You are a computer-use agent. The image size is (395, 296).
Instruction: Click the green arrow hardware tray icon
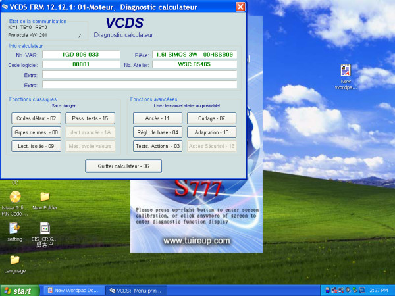355,291
